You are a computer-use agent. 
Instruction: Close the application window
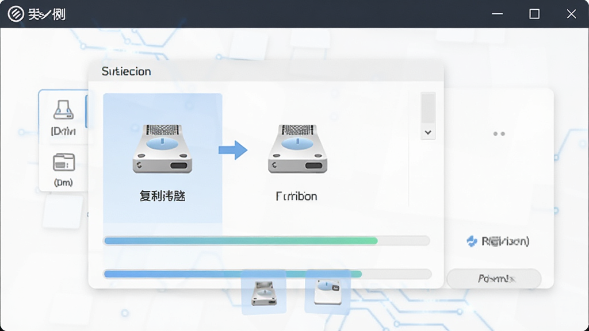pyautogui.click(x=571, y=14)
